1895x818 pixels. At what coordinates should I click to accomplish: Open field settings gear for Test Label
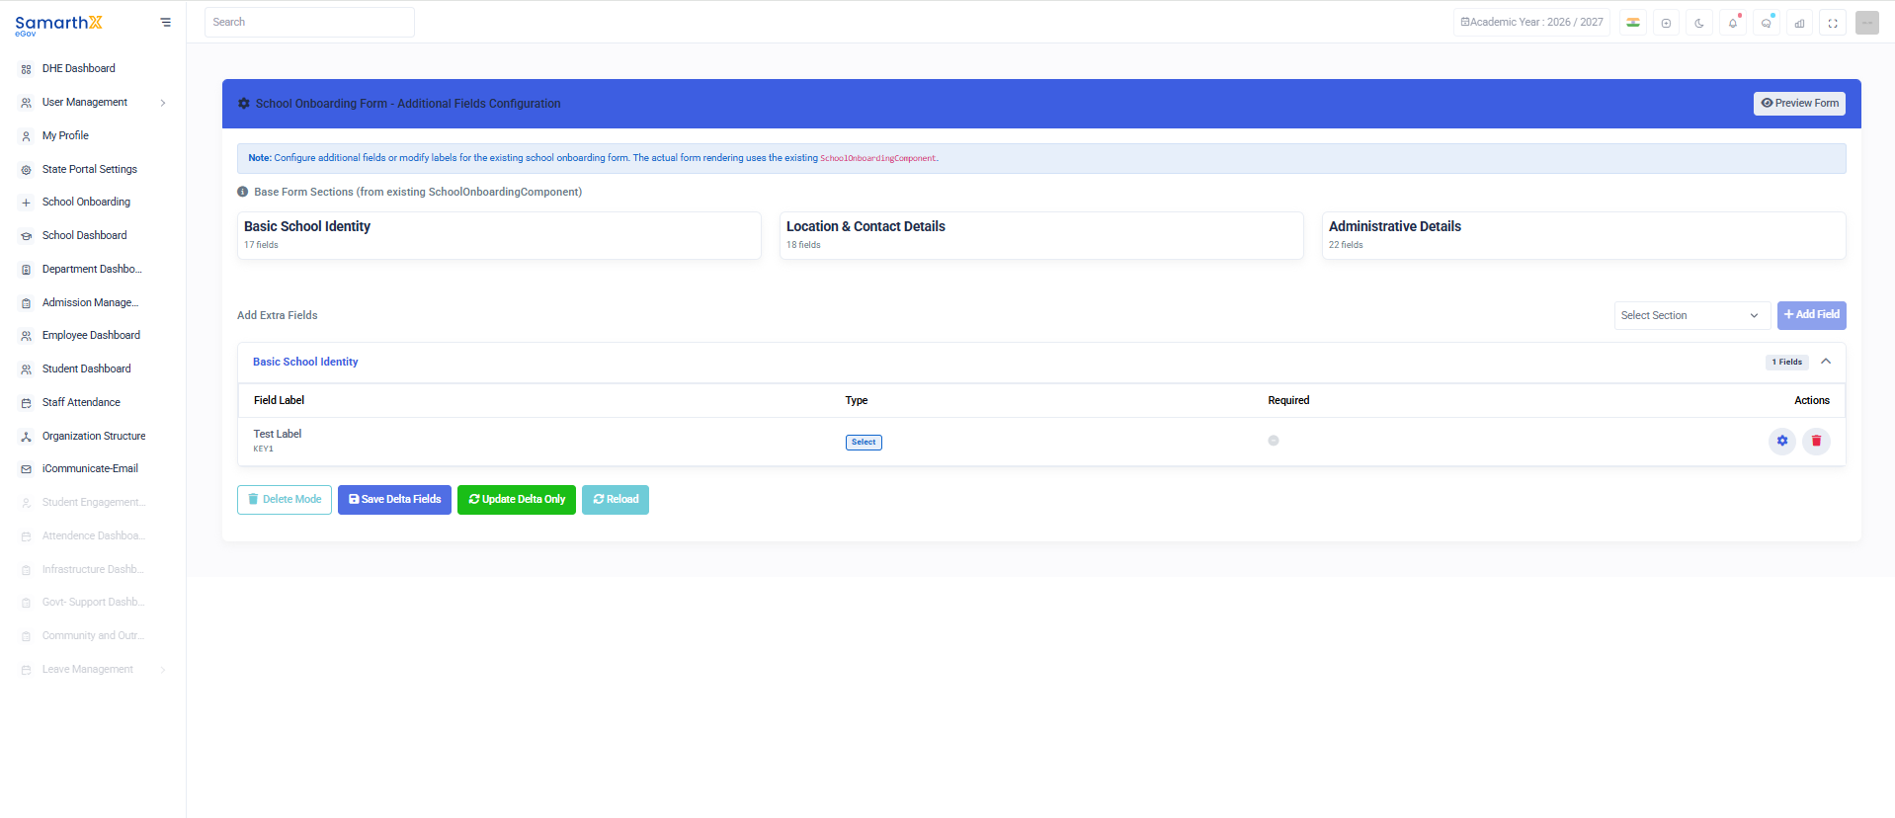1782,441
